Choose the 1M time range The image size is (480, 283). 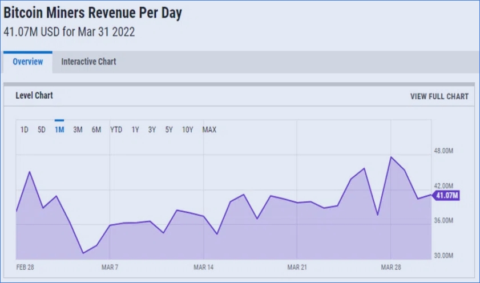59,130
